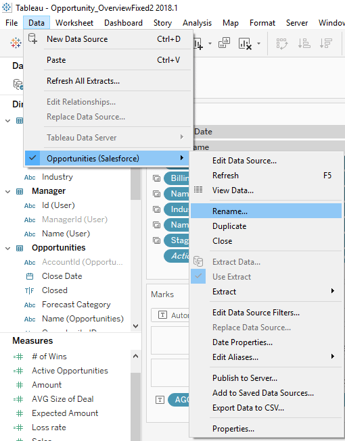Open the Dashboard menu

(x=123, y=23)
